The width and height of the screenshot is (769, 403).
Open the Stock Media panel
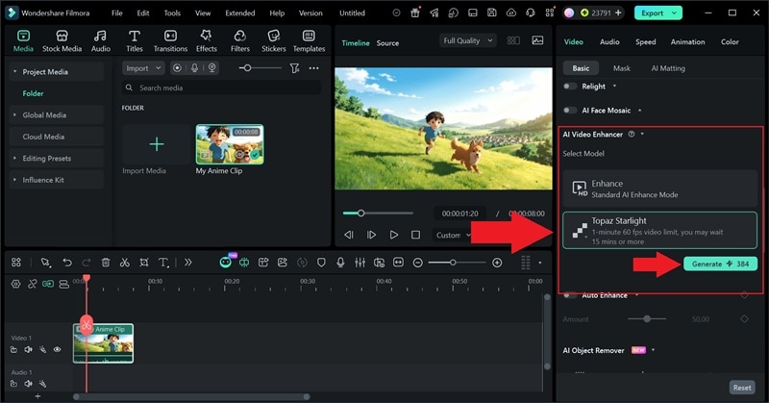point(62,40)
